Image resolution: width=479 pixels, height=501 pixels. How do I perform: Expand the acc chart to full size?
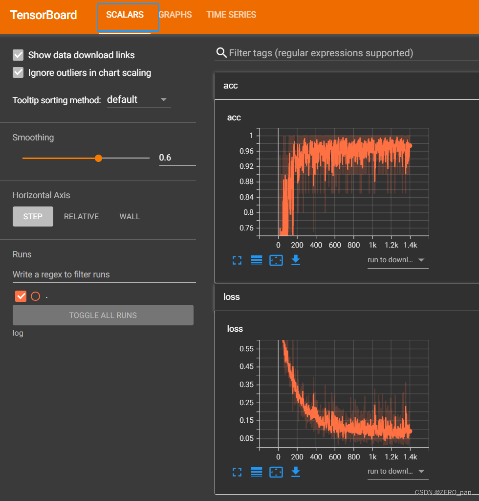tap(237, 260)
